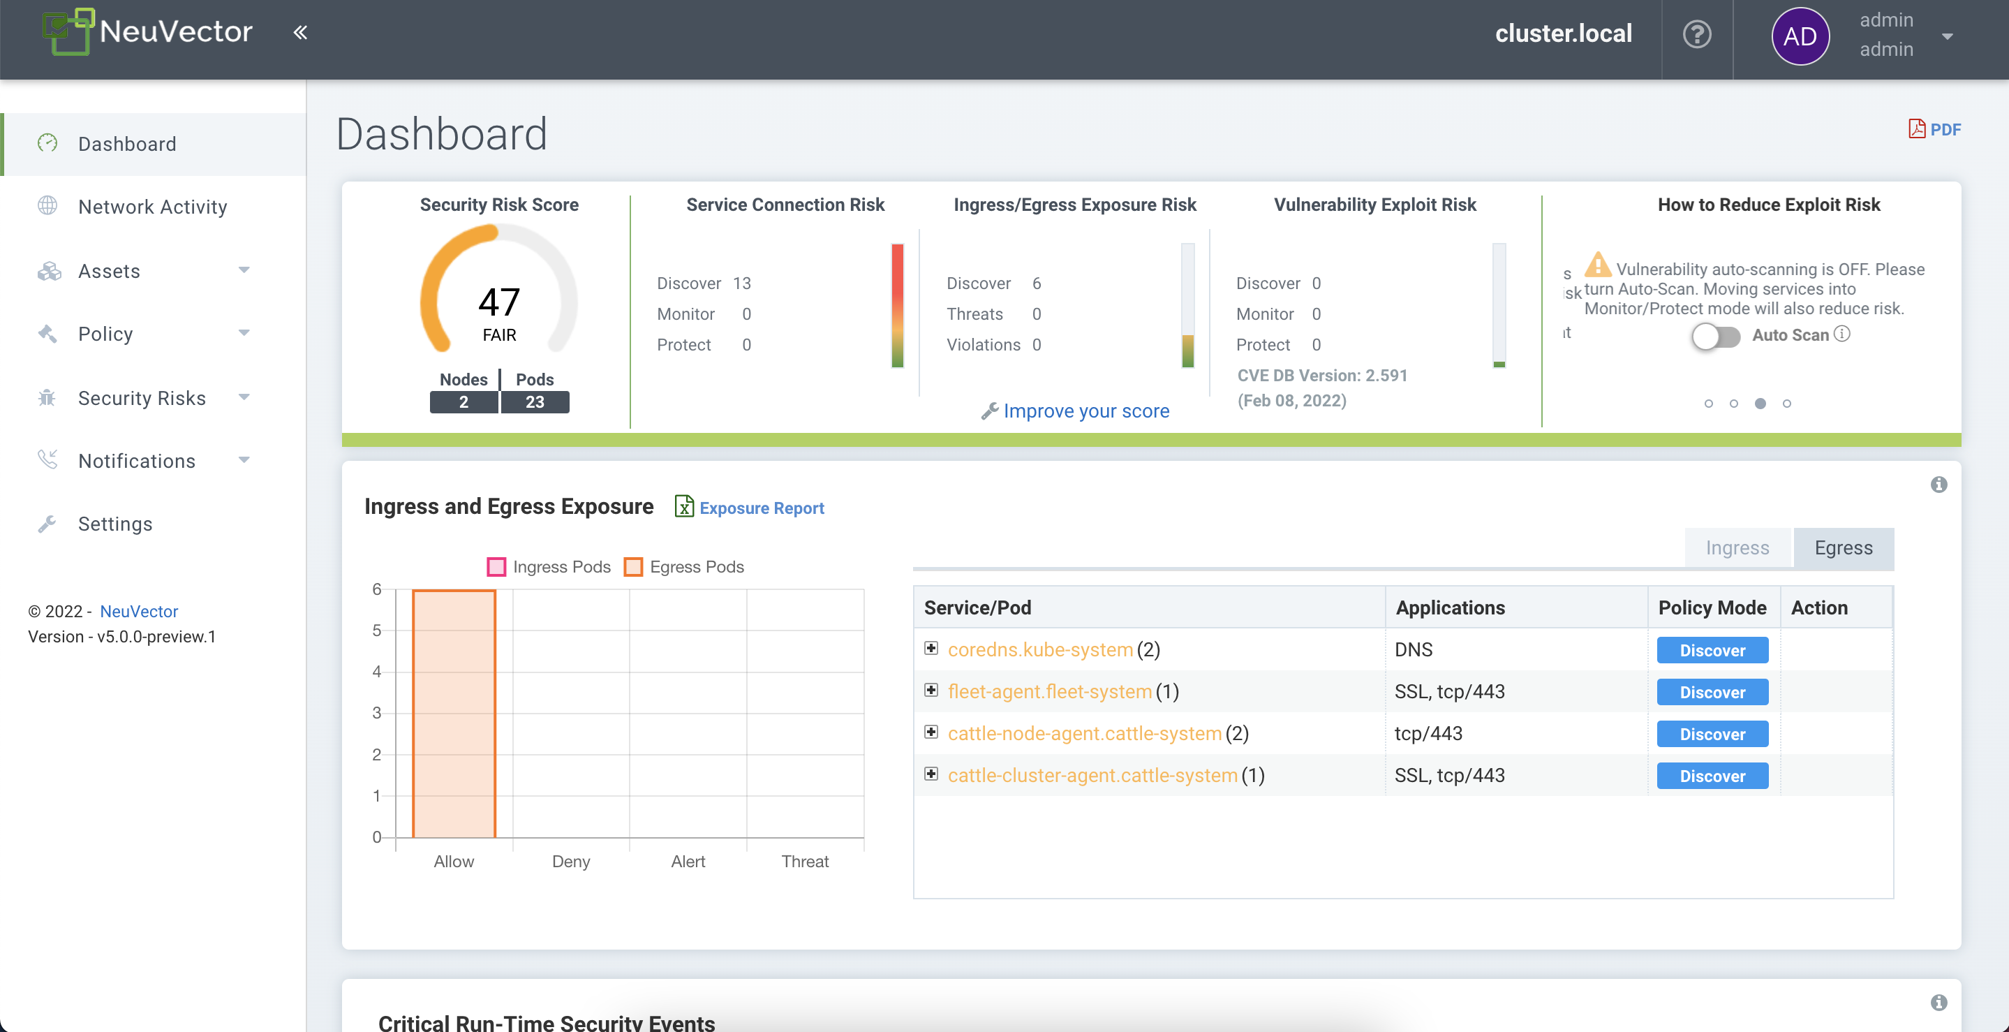Click the help question mark icon
Image resolution: width=2009 pixels, height=1032 pixels.
tap(1696, 34)
